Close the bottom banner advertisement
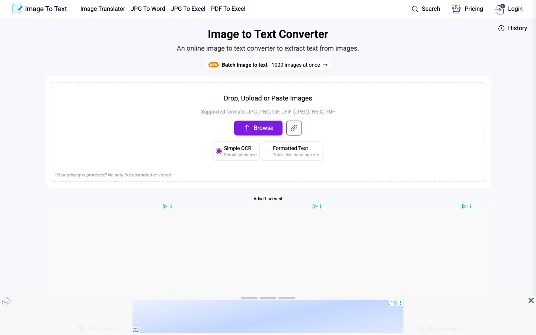The width and height of the screenshot is (536, 335). (531, 300)
